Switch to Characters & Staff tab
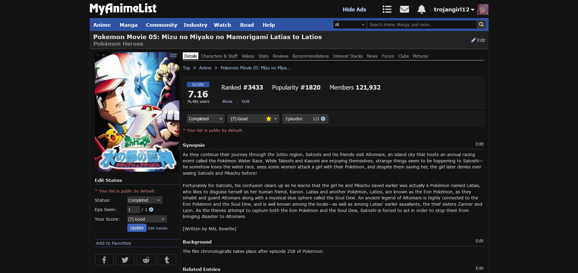578x273 pixels. [219, 56]
